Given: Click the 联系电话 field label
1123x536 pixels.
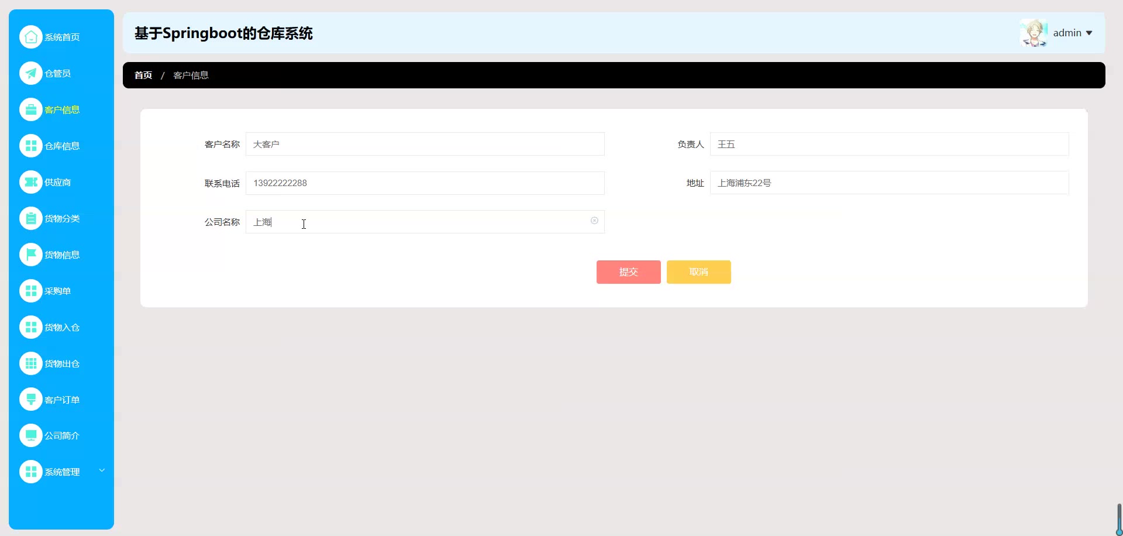Looking at the screenshot, I should pos(222,183).
